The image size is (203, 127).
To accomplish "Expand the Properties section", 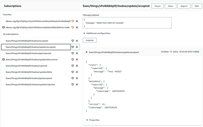I will click(93, 120).
